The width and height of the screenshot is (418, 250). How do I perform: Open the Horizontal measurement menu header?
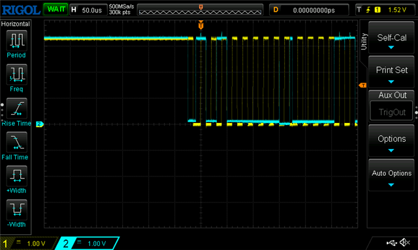(x=16, y=24)
